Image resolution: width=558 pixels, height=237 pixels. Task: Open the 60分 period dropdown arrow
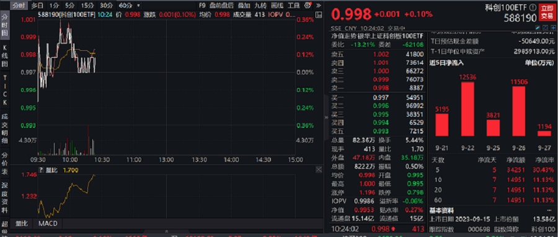[138, 6]
